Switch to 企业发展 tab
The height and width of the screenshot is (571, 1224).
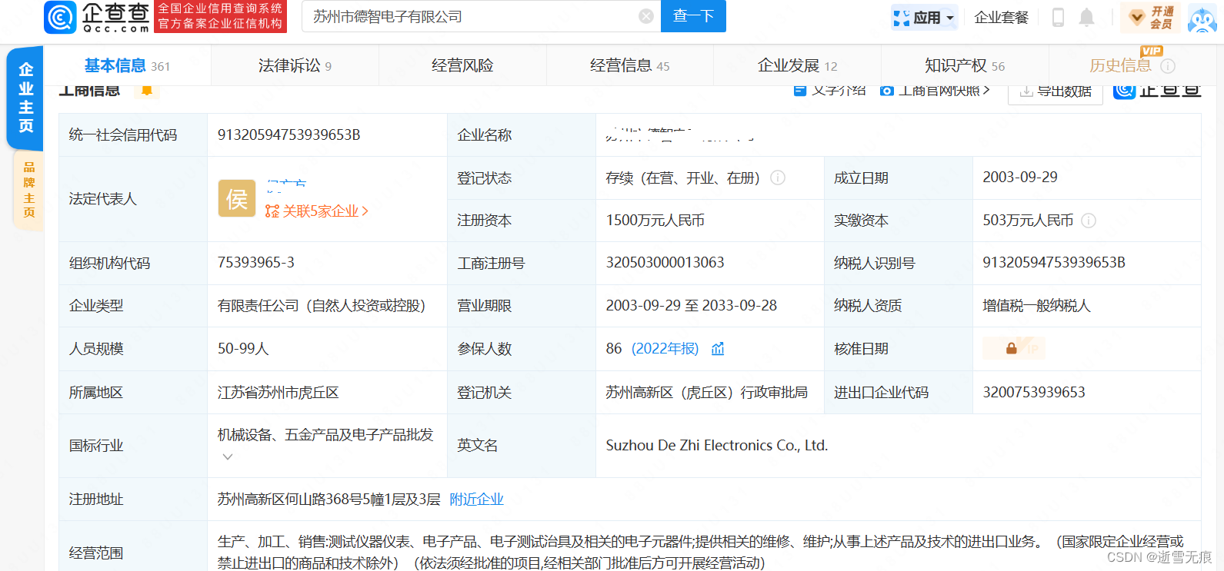797,66
